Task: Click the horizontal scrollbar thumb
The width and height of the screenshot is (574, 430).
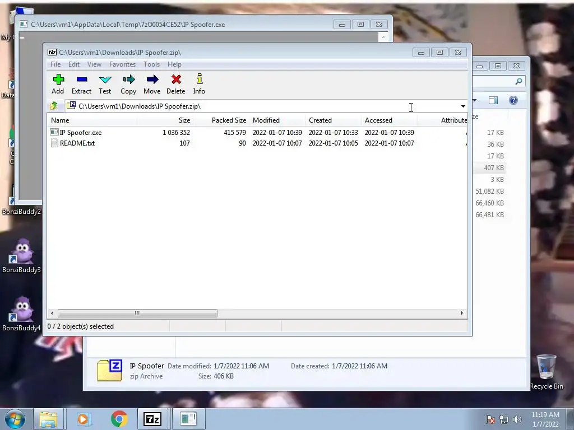Action: (137, 313)
